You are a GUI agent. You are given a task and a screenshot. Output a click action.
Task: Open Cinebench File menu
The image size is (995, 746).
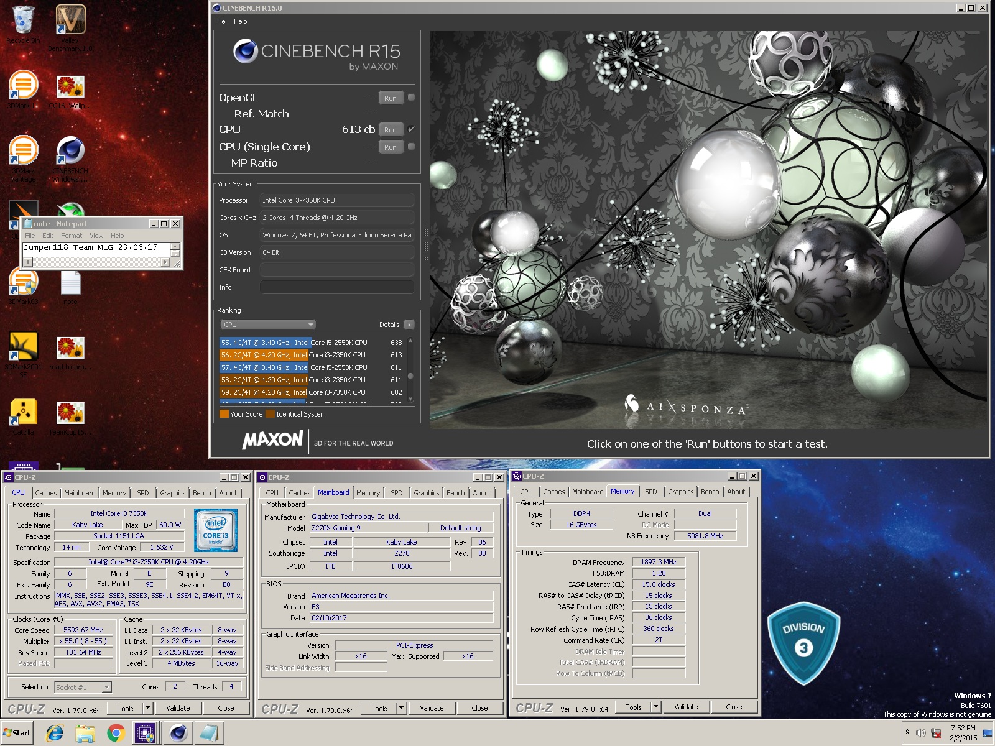[x=220, y=21]
